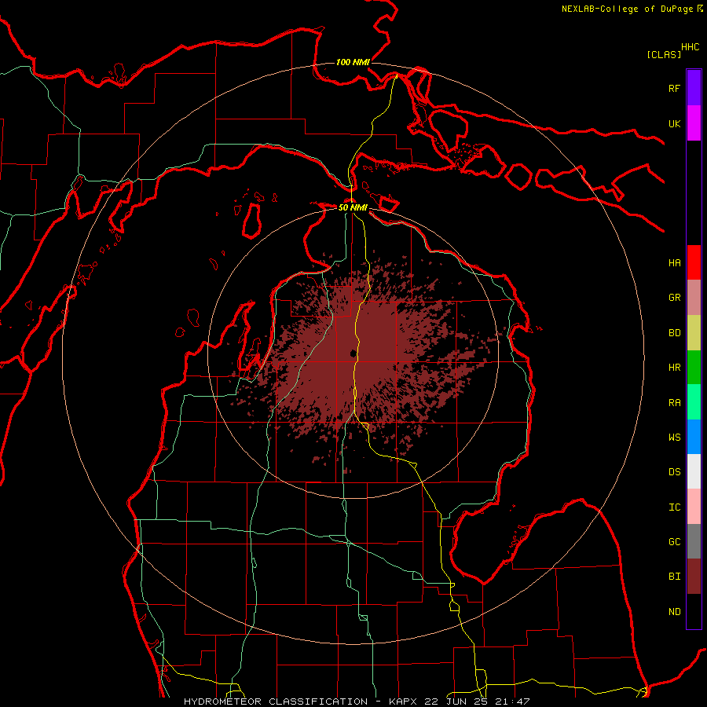Click the 'DS' legend label
The height and width of the screenshot is (707, 707).
pyautogui.click(x=674, y=472)
